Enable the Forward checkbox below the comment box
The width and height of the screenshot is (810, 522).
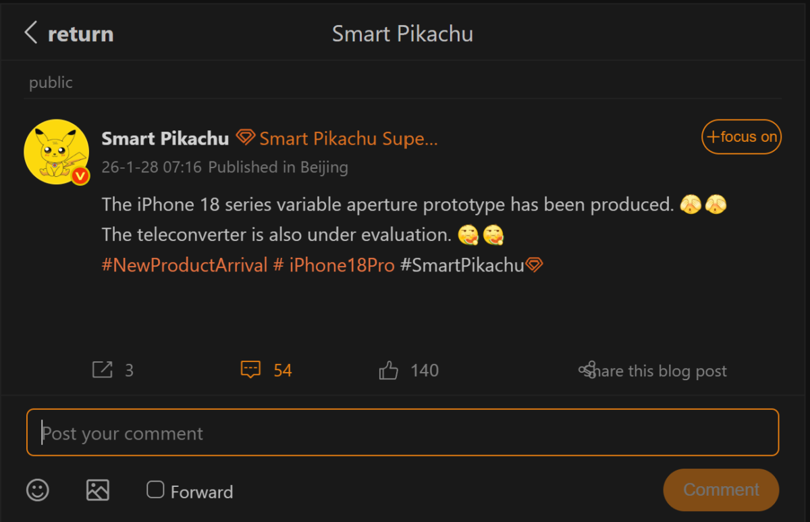pyautogui.click(x=155, y=489)
